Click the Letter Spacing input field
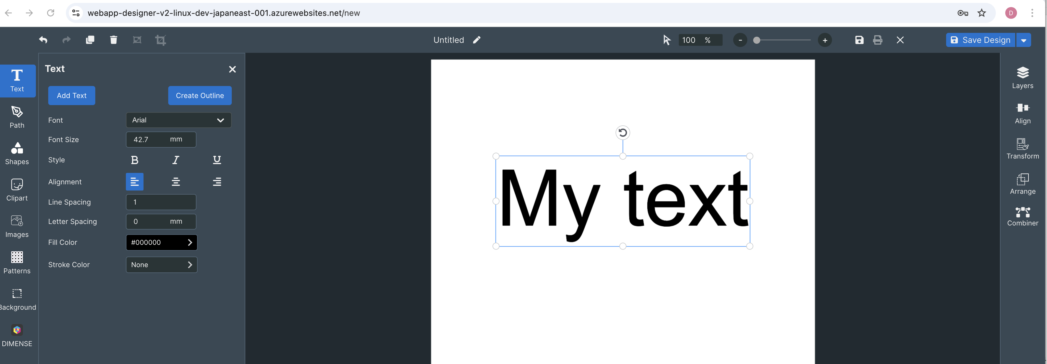1047x364 pixels. (x=161, y=222)
